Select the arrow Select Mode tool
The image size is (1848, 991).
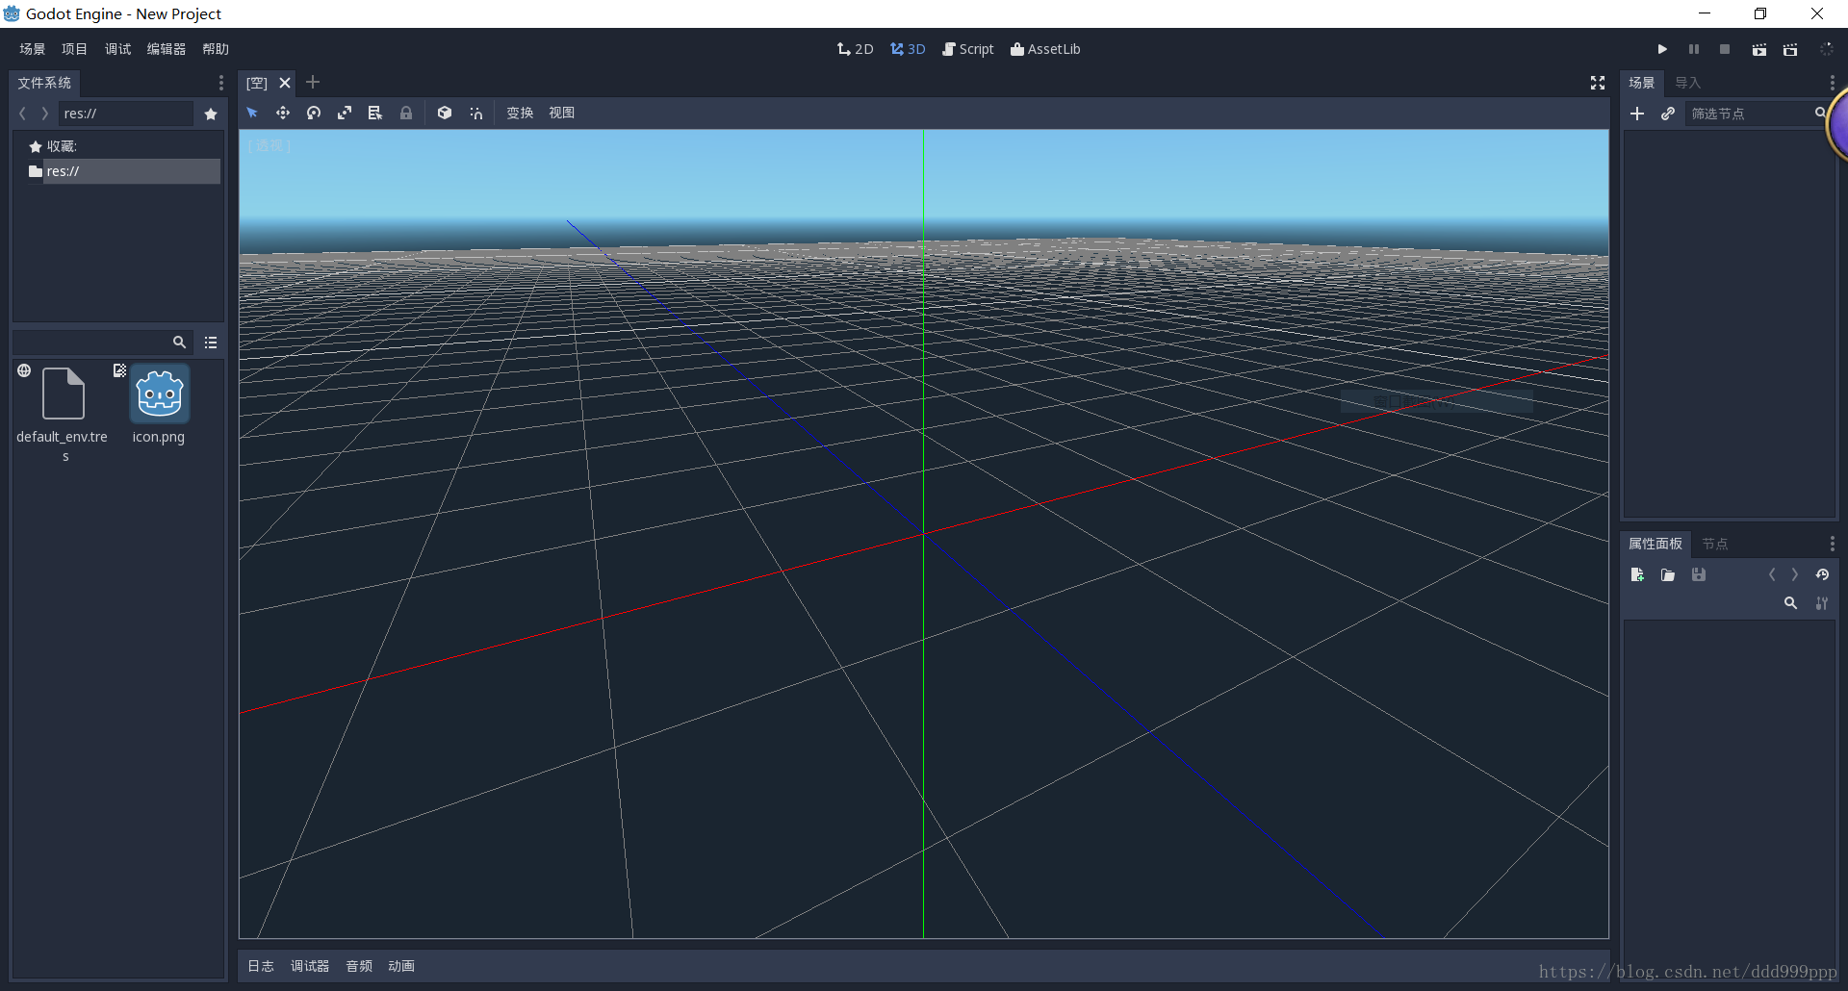252,113
